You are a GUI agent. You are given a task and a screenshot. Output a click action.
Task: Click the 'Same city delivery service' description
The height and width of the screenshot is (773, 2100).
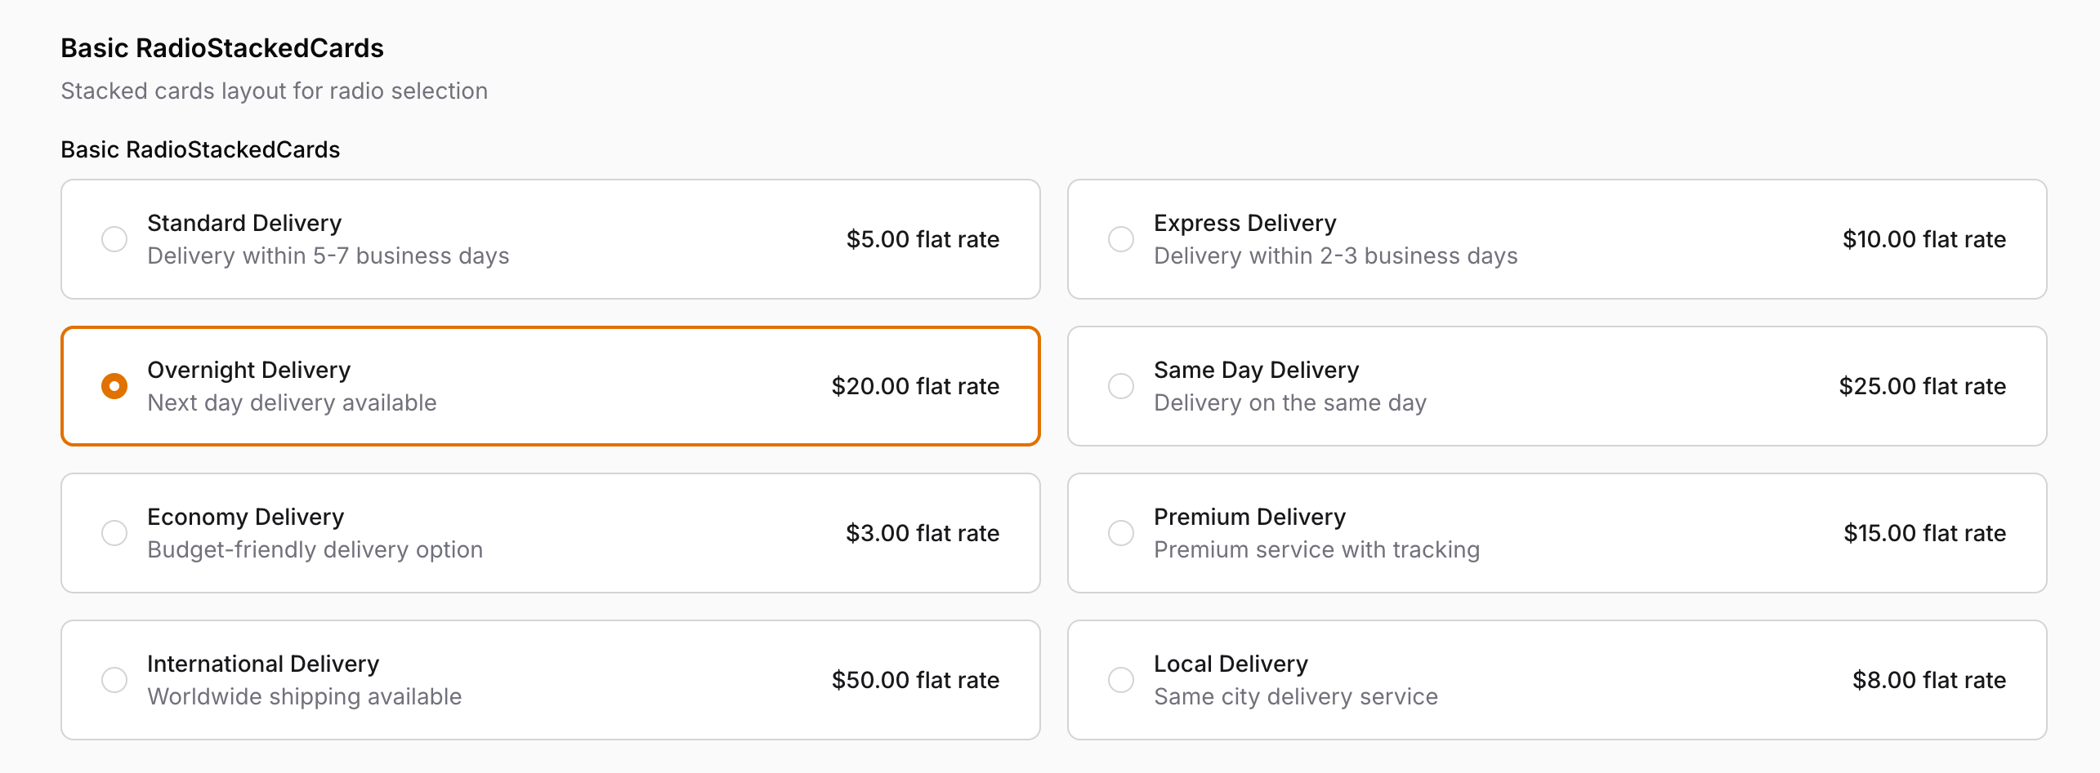click(x=1295, y=697)
